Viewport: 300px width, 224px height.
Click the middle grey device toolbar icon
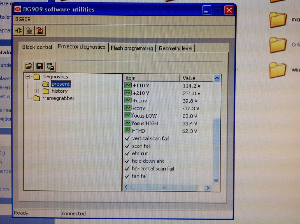29,31
